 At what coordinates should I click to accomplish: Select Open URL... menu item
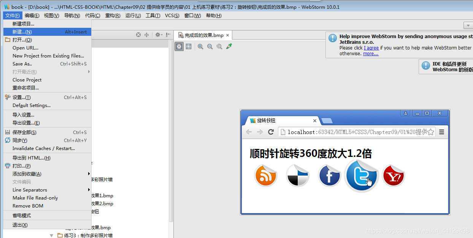click(x=48, y=48)
